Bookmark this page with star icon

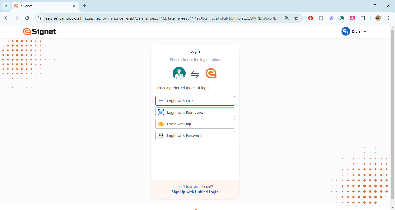(x=296, y=18)
